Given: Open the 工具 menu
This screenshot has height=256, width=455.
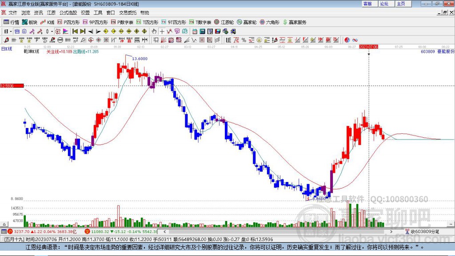Looking at the screenshot, I should [98, 12].
